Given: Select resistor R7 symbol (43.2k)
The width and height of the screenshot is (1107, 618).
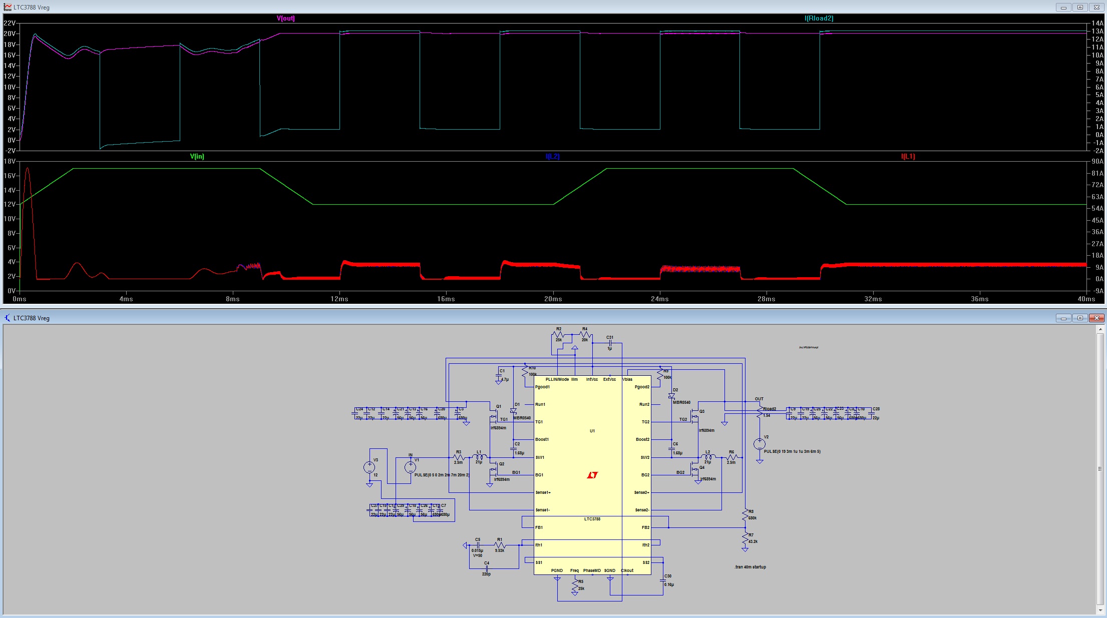Looking at the screenshot, I should point(745,538).
